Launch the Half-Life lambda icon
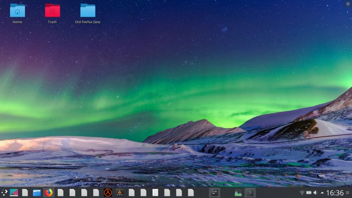The width and height of the screenshot is (352, 198). pos(108,193)
